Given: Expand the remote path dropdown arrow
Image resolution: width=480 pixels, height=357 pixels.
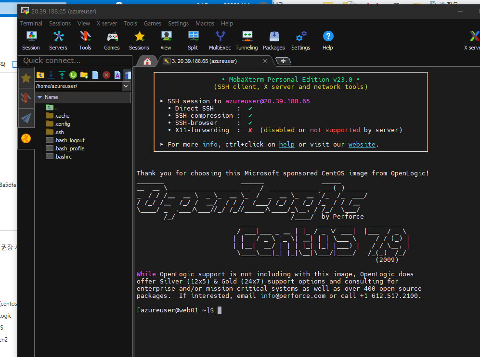Looking at the screenshot, I should (126, 86).
